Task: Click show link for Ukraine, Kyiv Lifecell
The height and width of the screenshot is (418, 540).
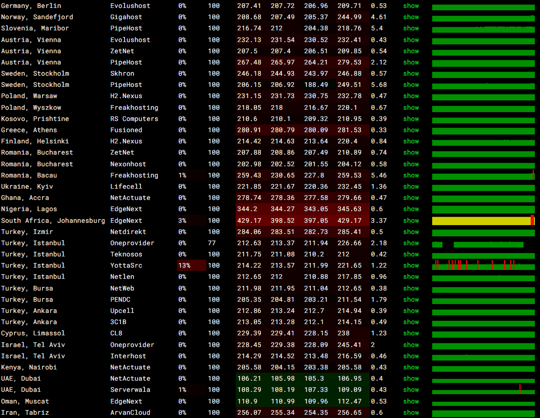Action: (411, 186)
